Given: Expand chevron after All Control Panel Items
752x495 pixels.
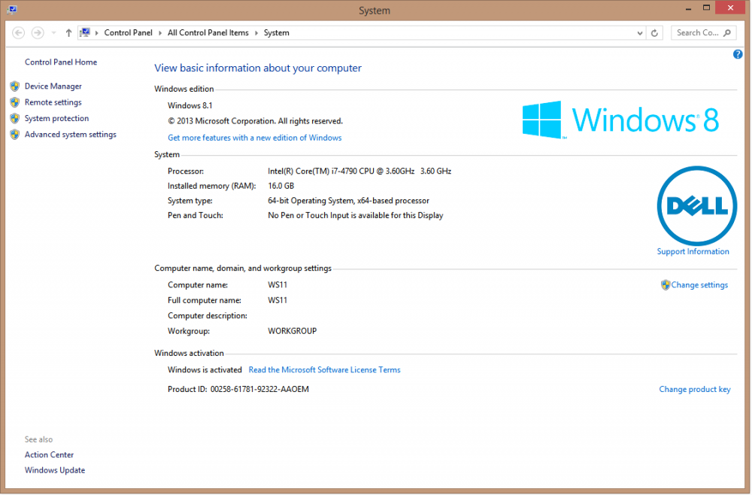Looking at the screenshot, I should tap(256, 33).
